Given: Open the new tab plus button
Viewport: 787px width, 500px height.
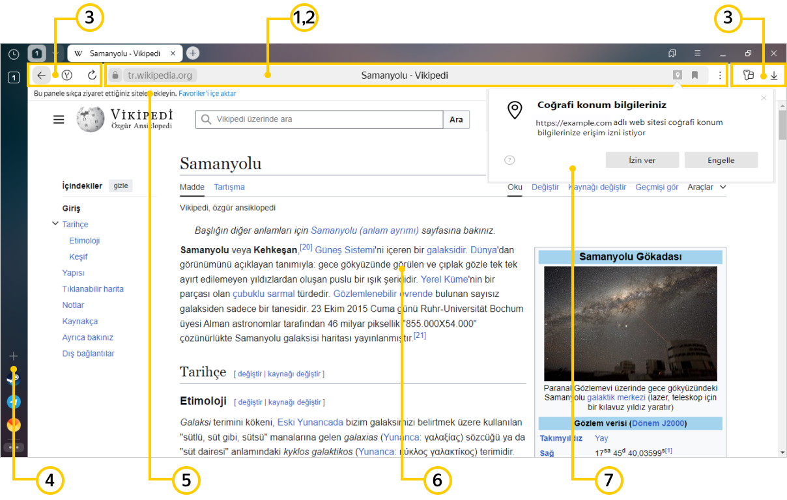Looking at the screenshot, I should click(x=193, y=53).
